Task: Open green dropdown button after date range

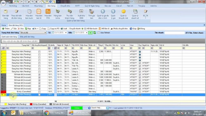Action: point(90,33)
